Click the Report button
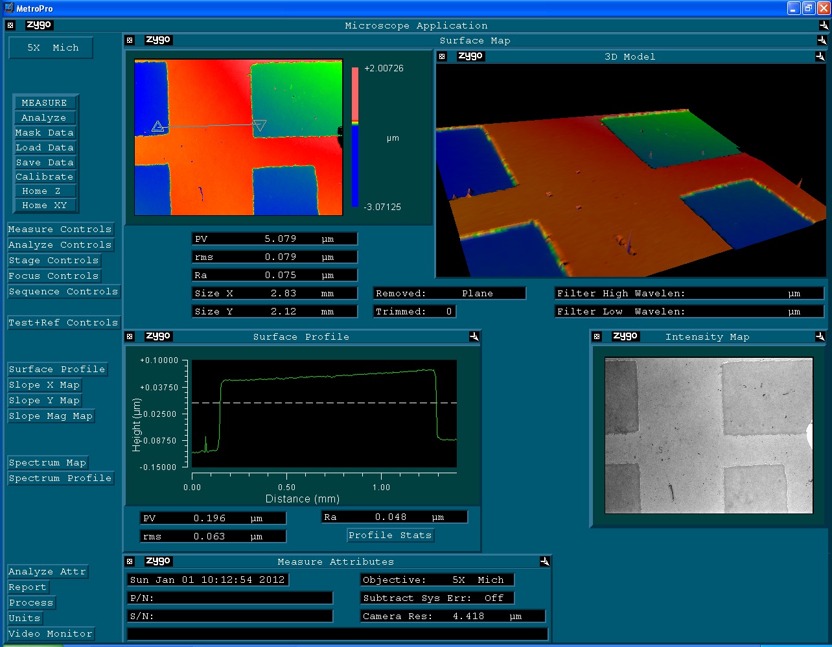 tap(28, 587)
